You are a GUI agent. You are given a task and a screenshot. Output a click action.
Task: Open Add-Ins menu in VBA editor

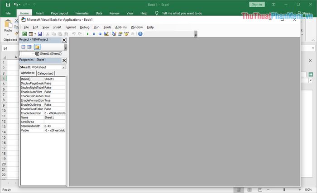tap(121, 27)
